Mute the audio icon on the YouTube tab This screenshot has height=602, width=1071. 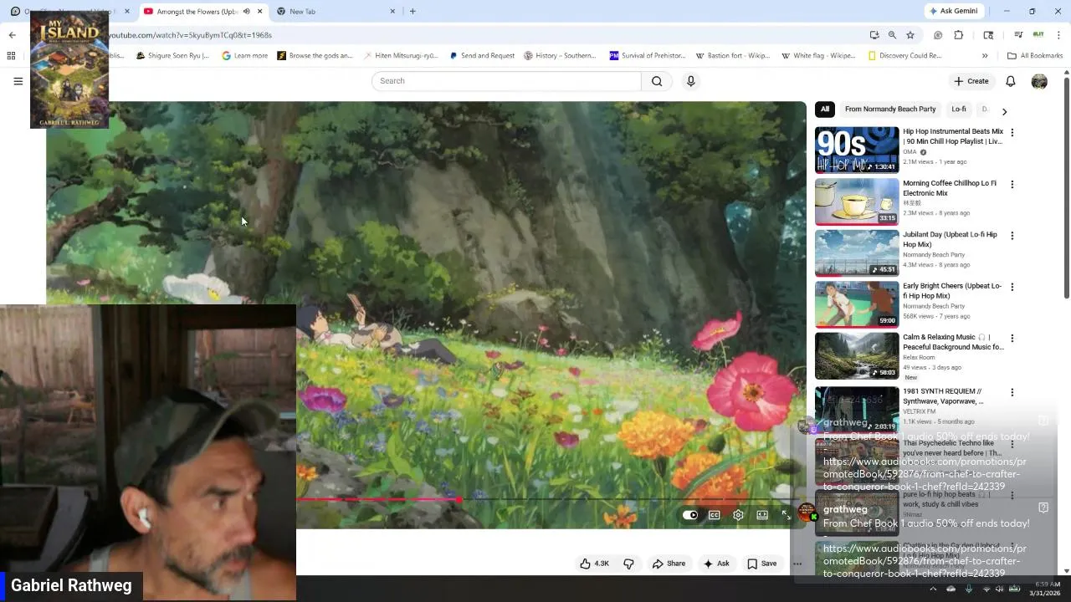pos(246,12)
